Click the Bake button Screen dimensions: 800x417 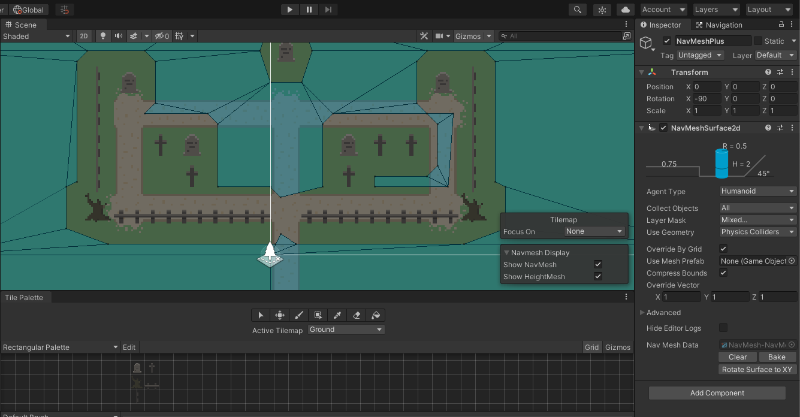pos(777,356)
